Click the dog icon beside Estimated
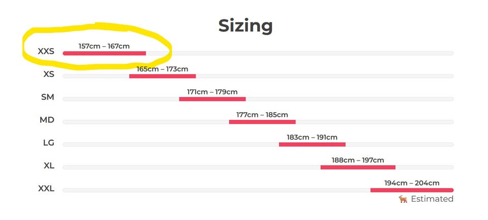The image size is (488, 220). click(403, 199)
